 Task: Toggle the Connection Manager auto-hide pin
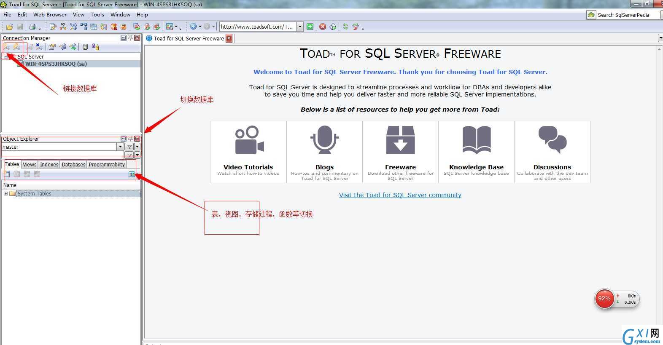click(x=130, y=38)
